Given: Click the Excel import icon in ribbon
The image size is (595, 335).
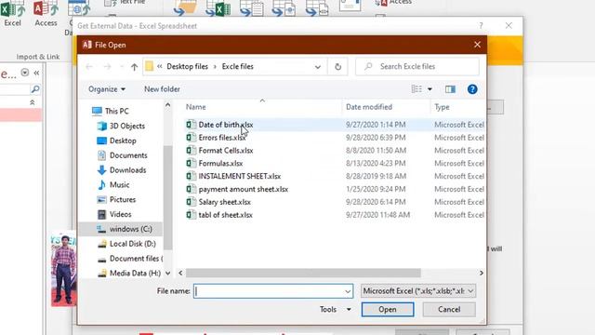Looking at the screenshot, I should (x=12, y=13).
